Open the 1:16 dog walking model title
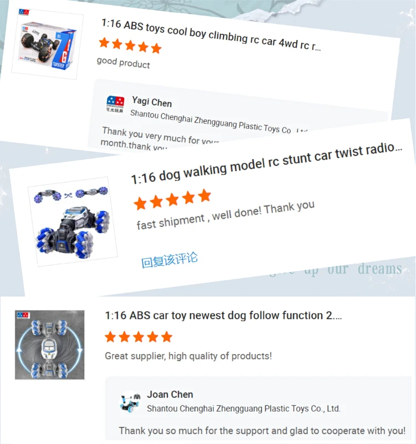Image resolution: width=416 pixels, height=444 pixels. [x=266, y=164]
